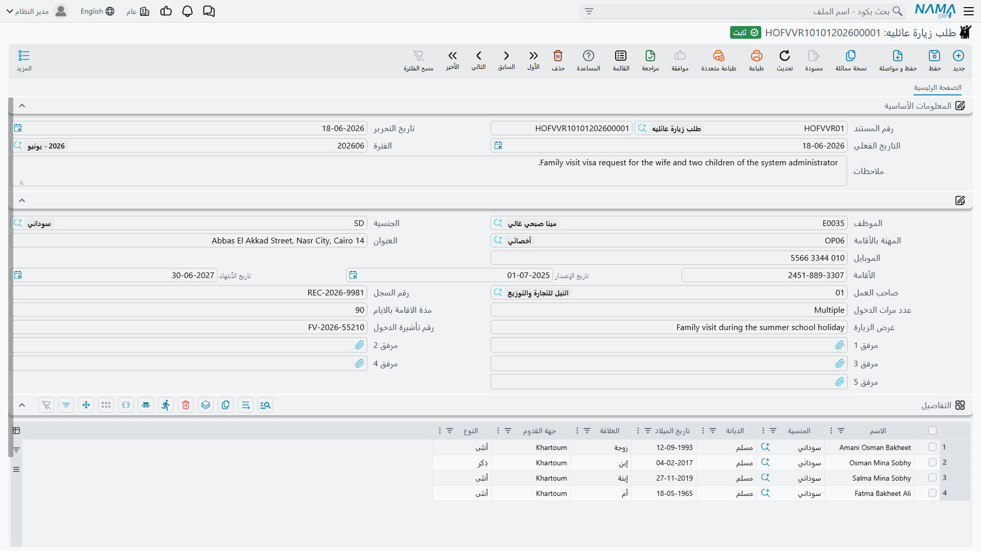981x551 pixels.
Task: Click the delete row trash icon in details toolbar
Action: pos(185,405)
